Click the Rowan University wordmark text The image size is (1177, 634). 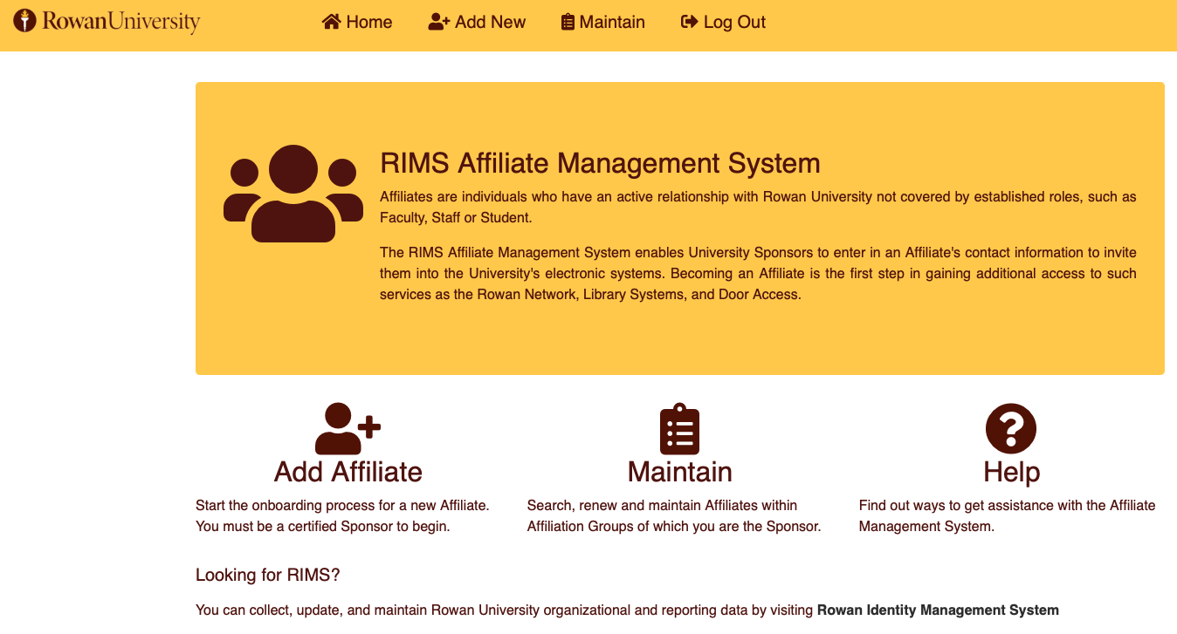point(121,21)
